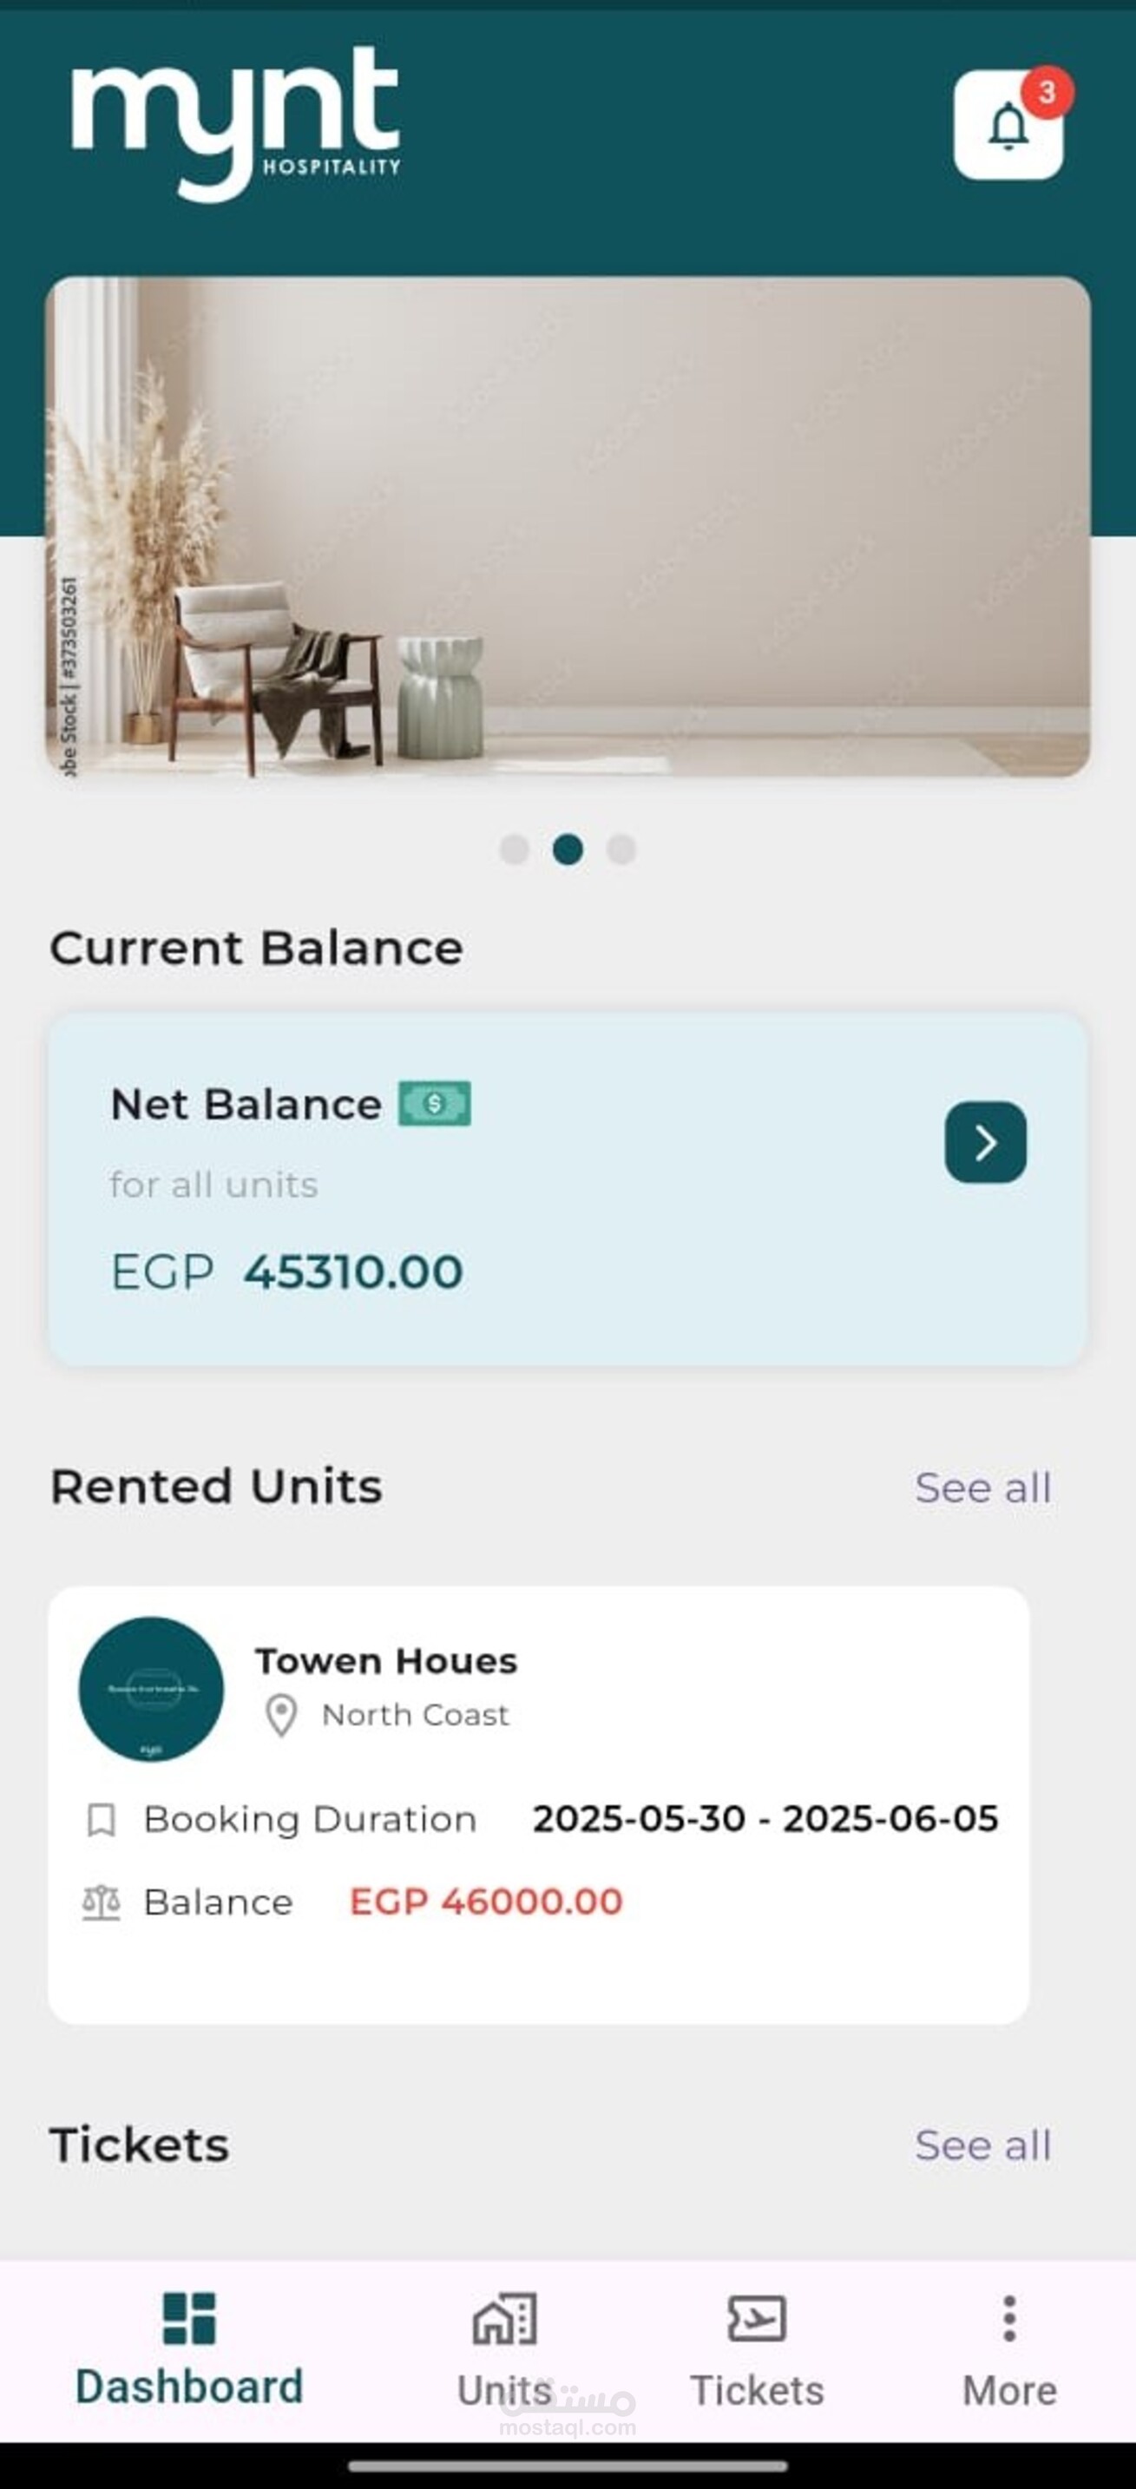Open the Towen Houes unit avatar
1136x2489 pixels.
[x=151, y=1689]
